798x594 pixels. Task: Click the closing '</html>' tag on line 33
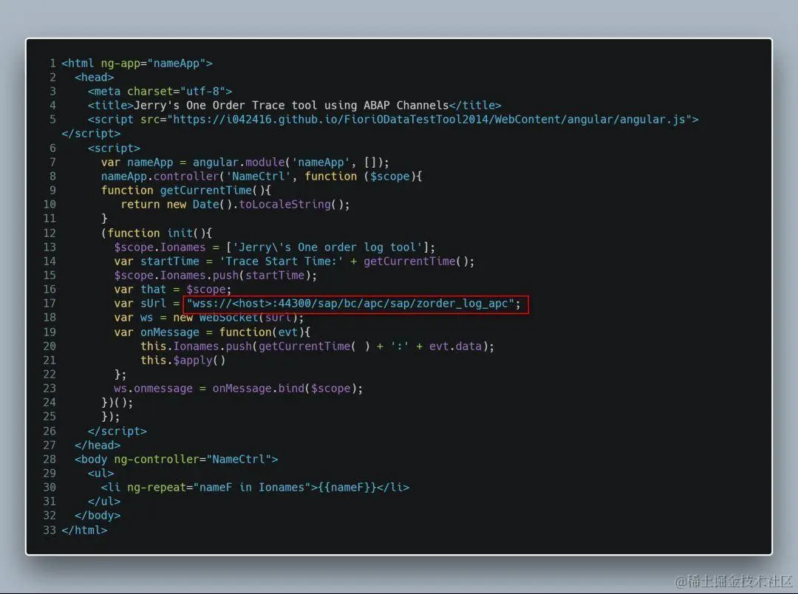tap(84, 530)
